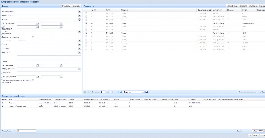265x138 pixels.
Task: Refresh the documents grid
Action: coord(121,92)
